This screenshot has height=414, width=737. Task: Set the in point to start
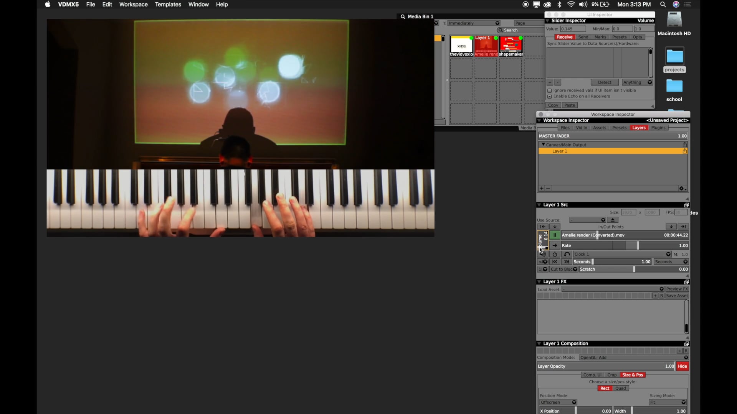click(543, 227)
